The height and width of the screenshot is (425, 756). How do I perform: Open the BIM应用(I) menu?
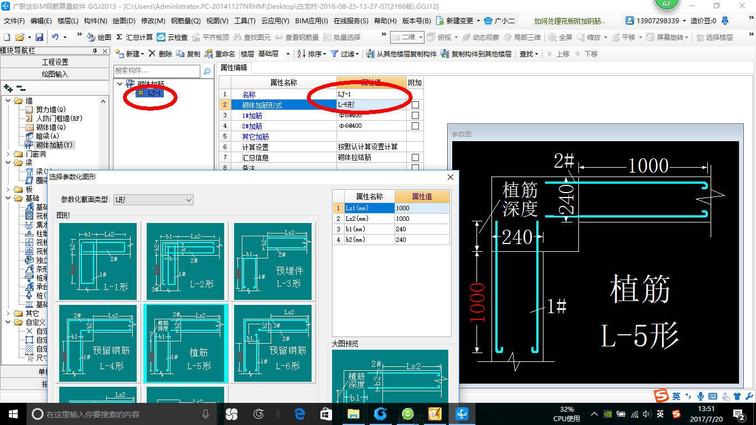[312, 21]
